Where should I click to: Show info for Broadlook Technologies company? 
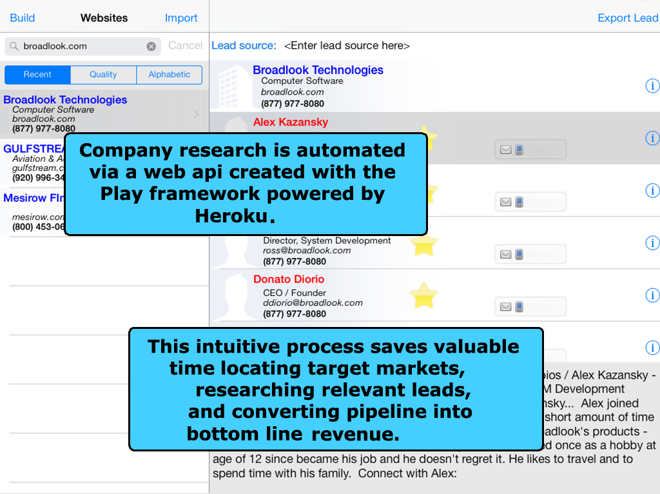click(652, 86)
